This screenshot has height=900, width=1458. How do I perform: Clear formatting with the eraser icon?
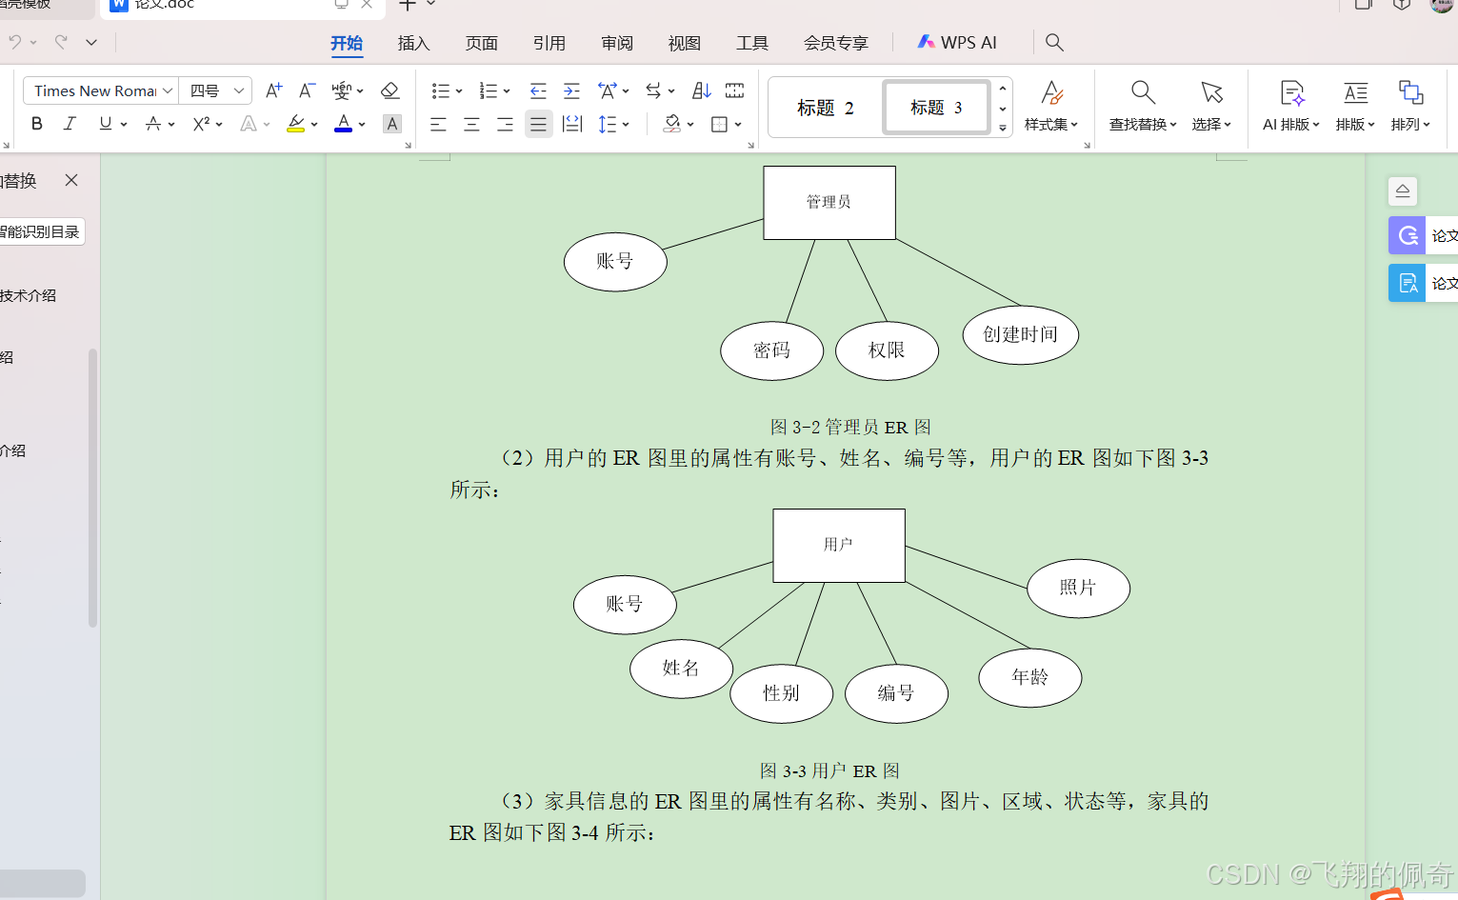click(389, 90)
